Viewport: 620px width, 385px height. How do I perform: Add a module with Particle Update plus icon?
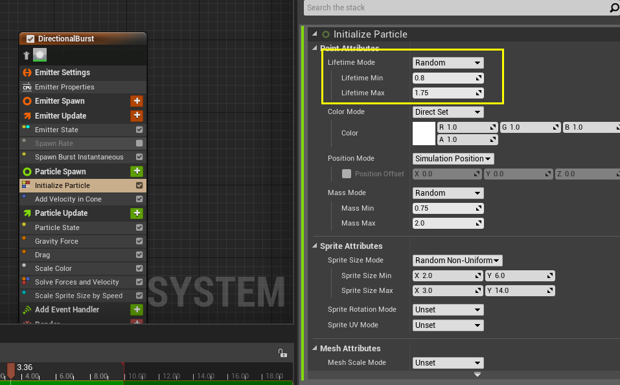pyautogui.click(x=137, y=213)
